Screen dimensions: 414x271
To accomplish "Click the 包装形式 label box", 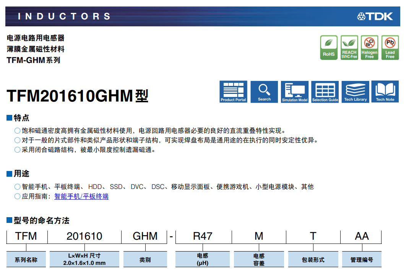I will click(x=313, y=260).
